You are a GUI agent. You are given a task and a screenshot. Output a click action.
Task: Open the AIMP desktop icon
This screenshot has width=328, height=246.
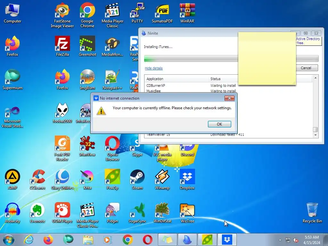click(12, 179)
